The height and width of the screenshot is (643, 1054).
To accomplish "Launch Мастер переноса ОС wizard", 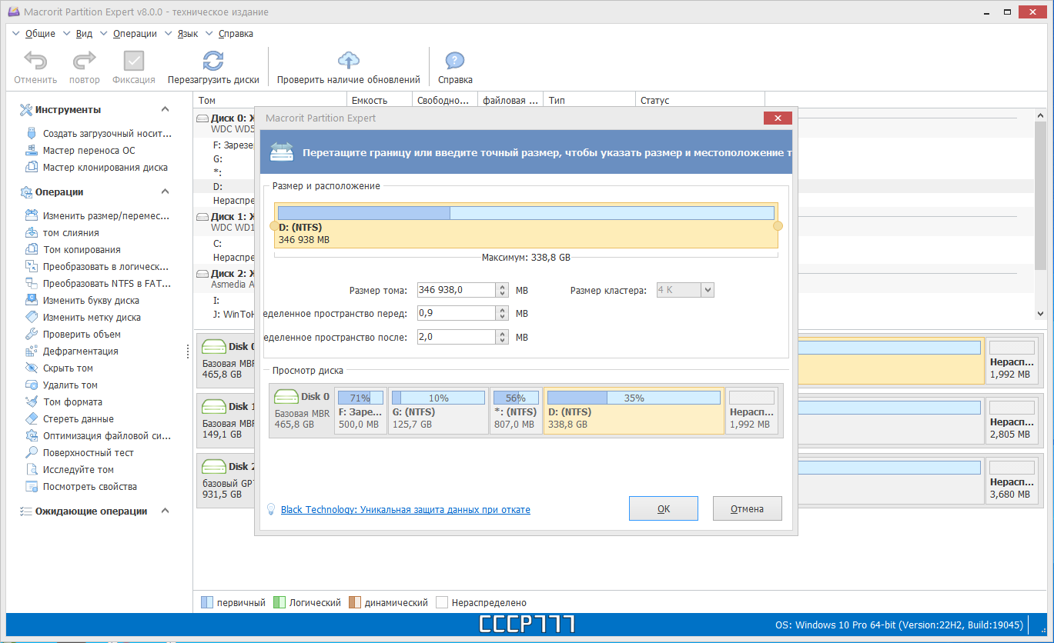I will 80,150.
